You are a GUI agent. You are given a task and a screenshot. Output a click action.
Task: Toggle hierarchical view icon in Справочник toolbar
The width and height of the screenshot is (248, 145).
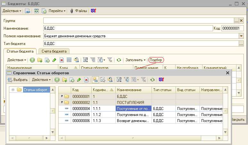click(x=95, y=80)
